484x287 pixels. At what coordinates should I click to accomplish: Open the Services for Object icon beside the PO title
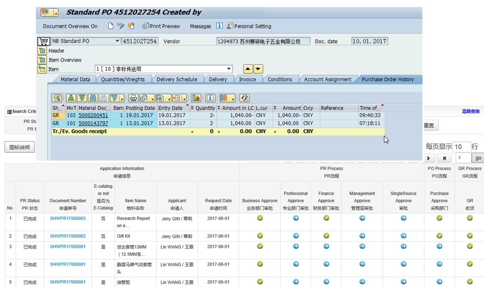[47, 13]
